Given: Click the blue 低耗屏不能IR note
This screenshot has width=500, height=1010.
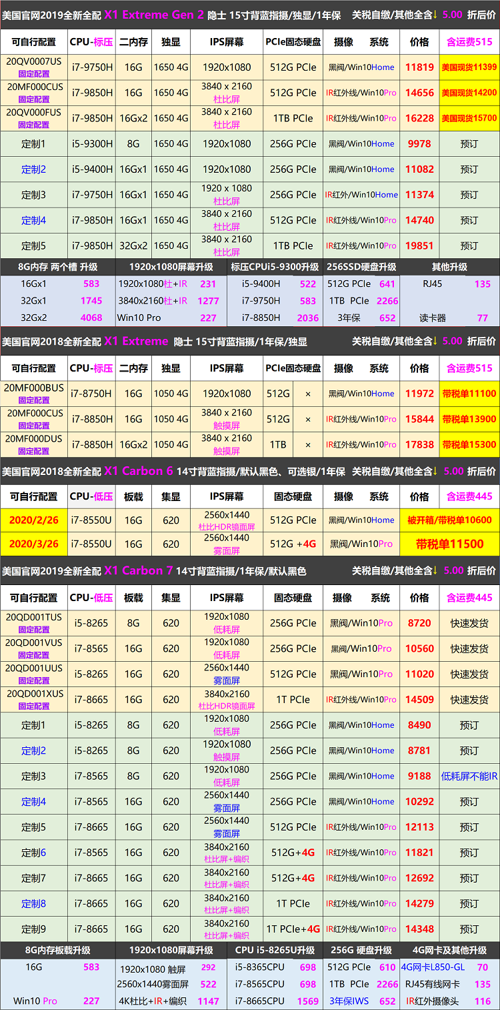Looking at the screenshot, I should tap(469, 776).
